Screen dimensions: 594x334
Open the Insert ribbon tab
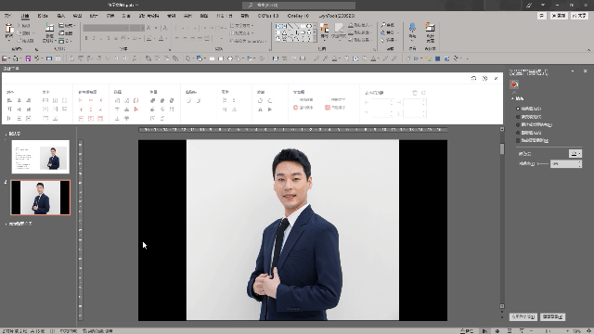[61, 16]
